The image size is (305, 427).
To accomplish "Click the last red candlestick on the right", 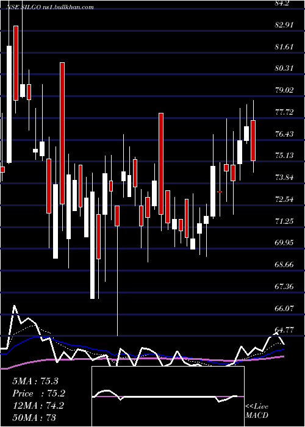I will coord(253,140).
